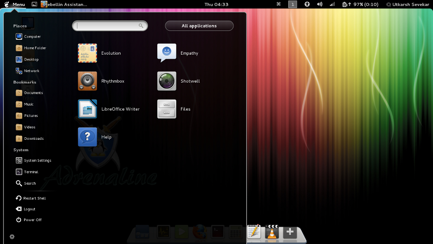Open the Terminal icon in the dock
The height and width of the screenshot is (244, 433).
[x=218, y=232]
